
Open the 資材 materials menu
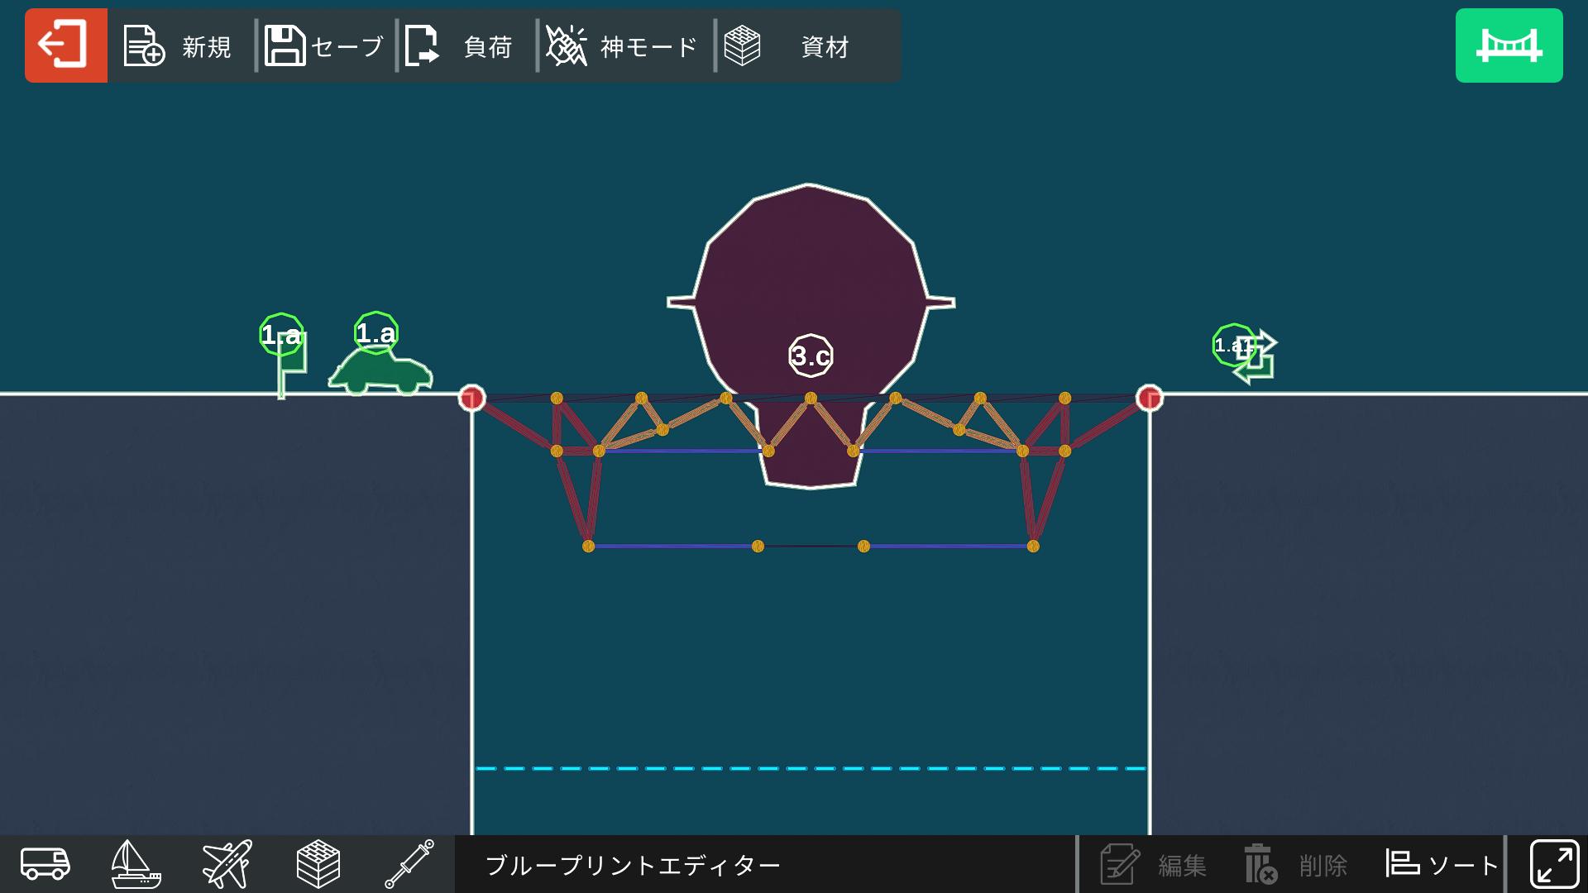787,46
